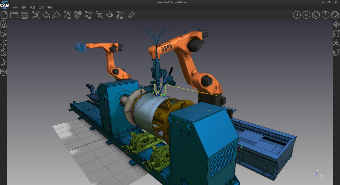Open the document with robot icon in left sidebar
340x185 pixels.
click(4, 34)
